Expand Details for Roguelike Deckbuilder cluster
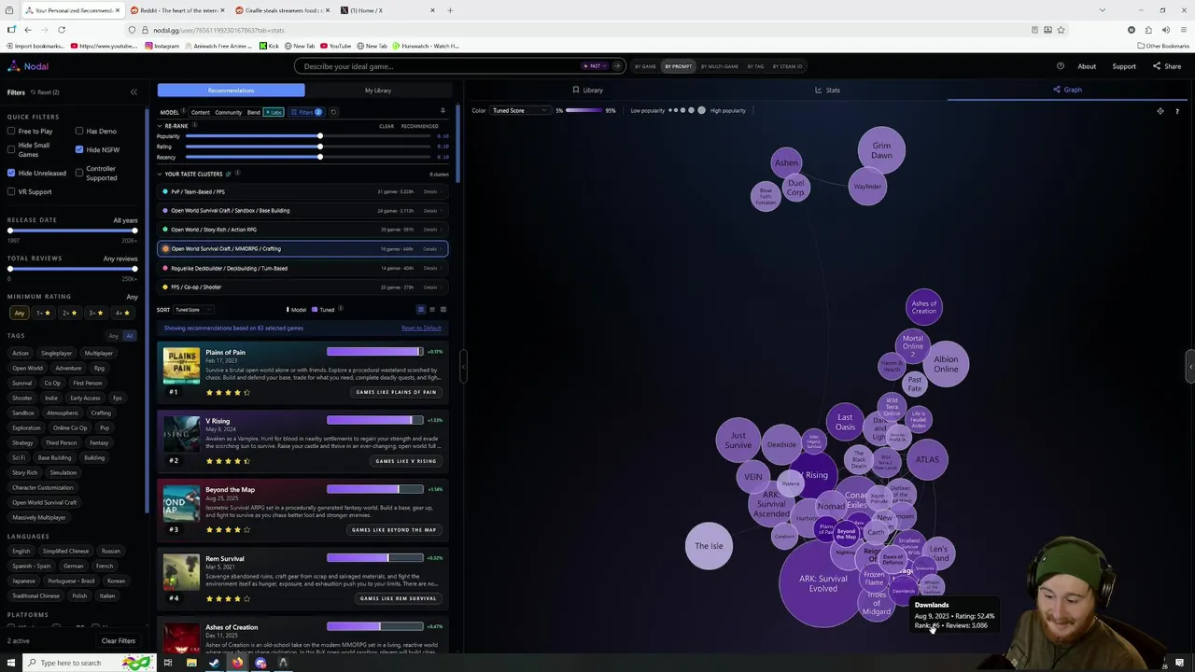This screenshot has width=1195, height=672. click(430, 268)
